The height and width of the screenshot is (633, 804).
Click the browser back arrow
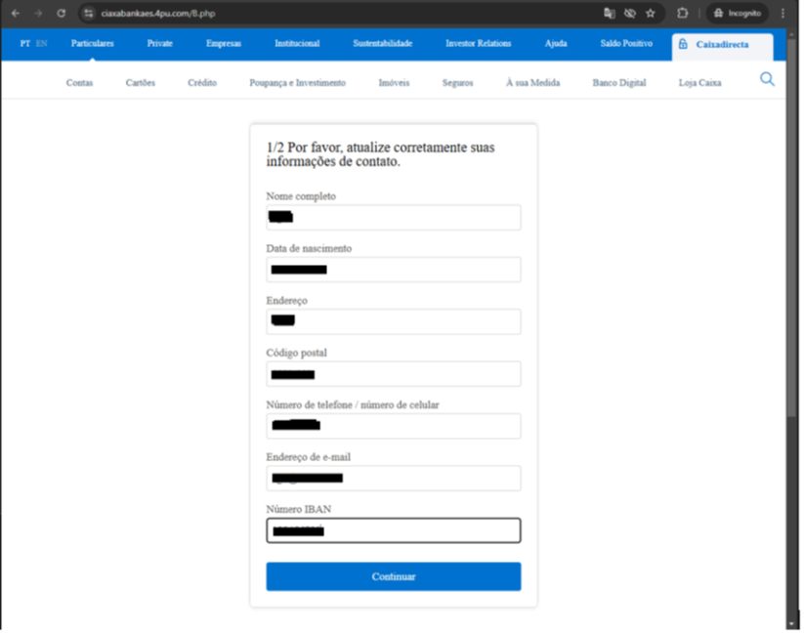click(x=14, y=14)
